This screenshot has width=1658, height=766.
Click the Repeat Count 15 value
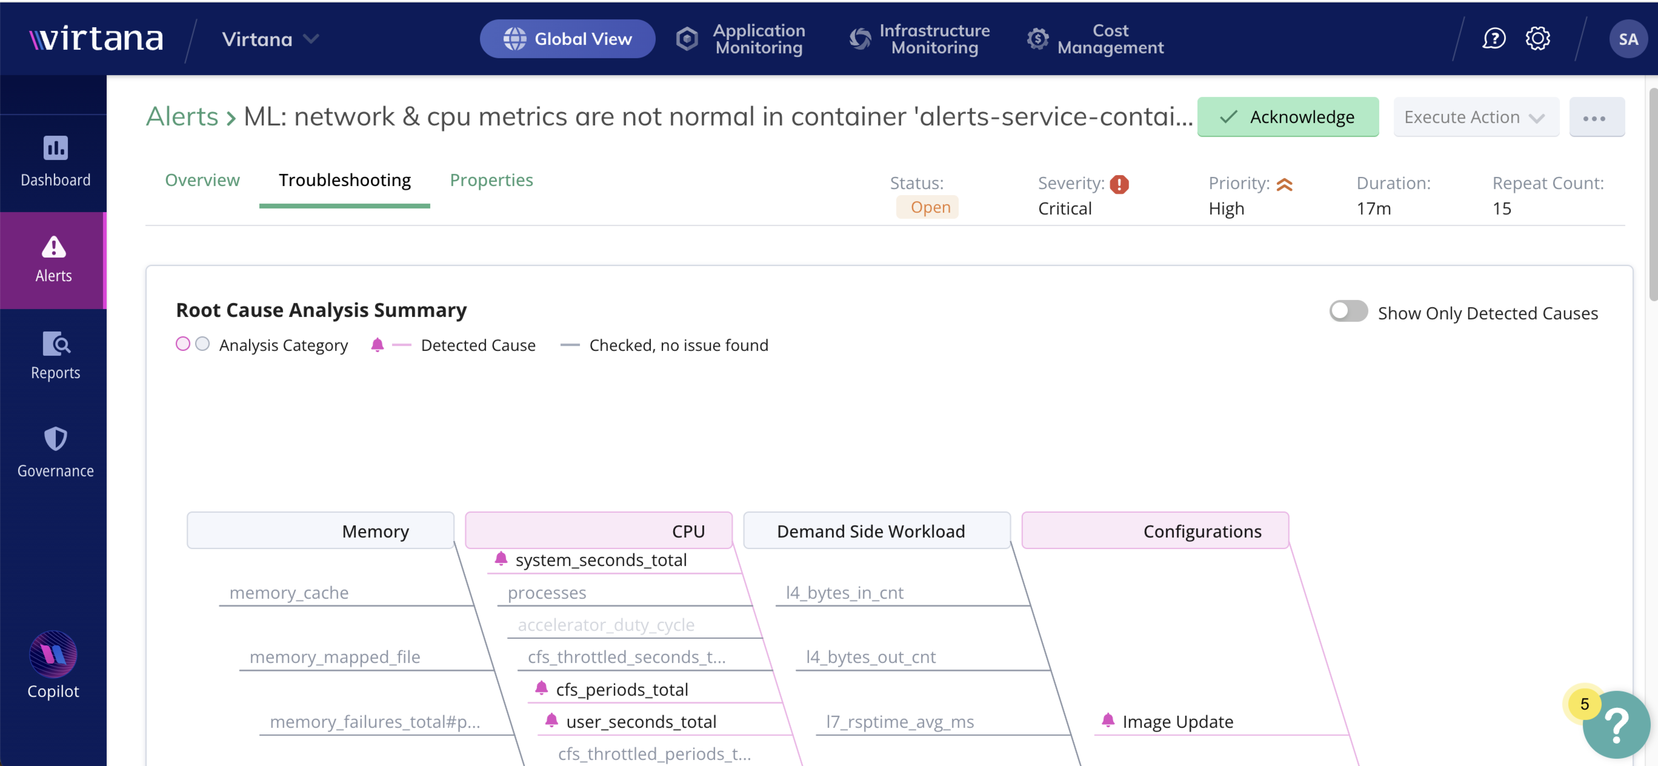pyautogui.click(x=1502, y=208)
